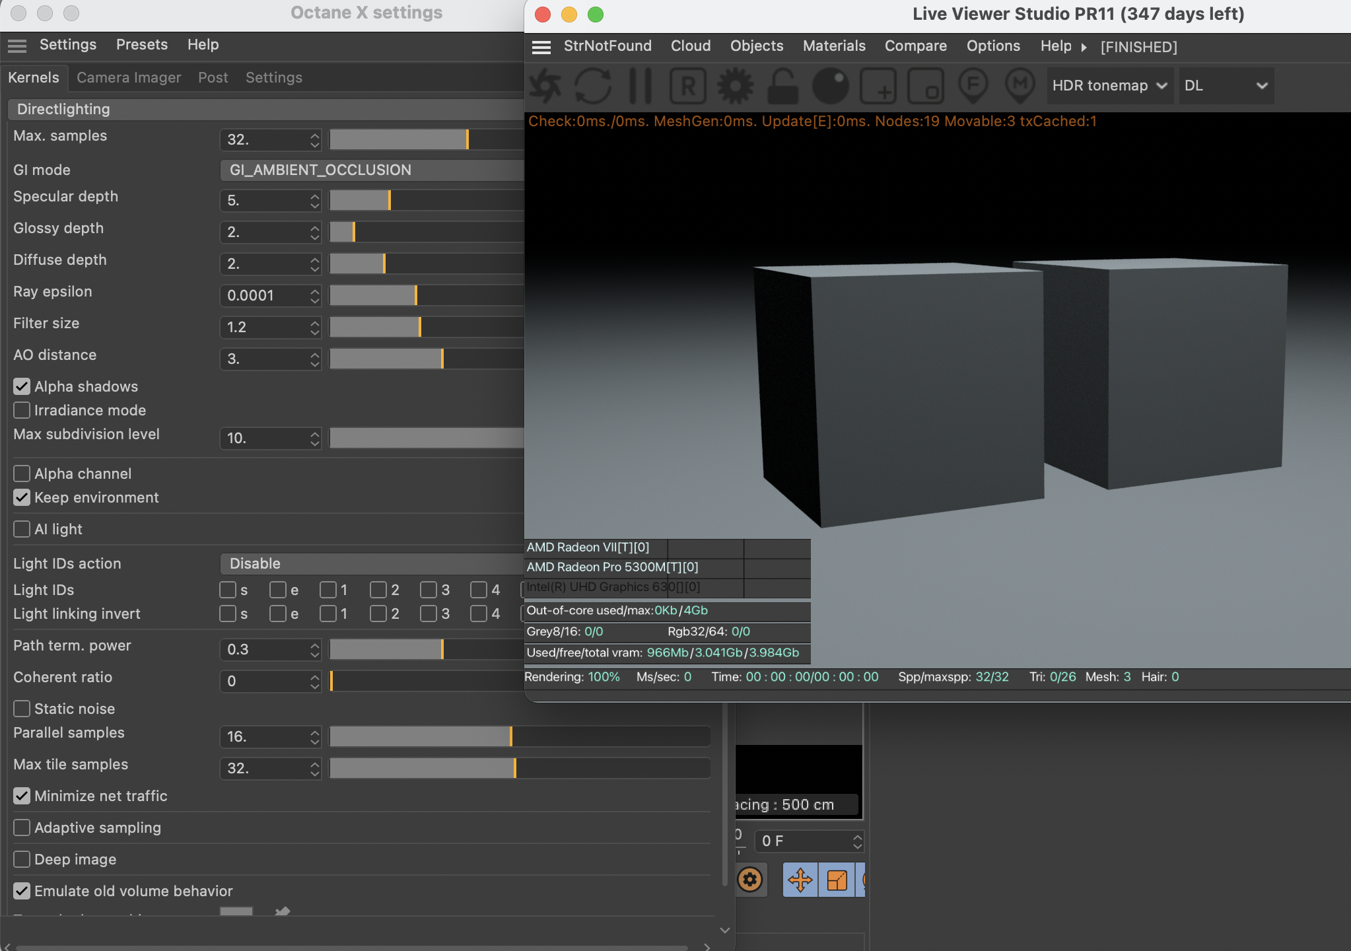Switch to the Camera Imager tab
Viewport: 1351px width, 951px height.
coord(129,77)
